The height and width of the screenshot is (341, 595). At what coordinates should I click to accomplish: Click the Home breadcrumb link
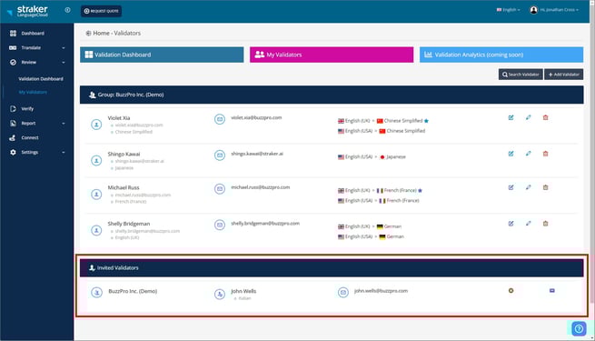pyautogui.click(x=101, y=34)
